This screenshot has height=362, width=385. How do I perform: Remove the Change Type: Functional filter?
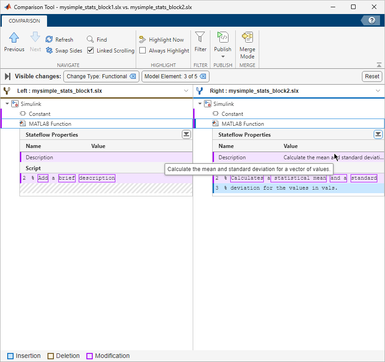point(133,76)
